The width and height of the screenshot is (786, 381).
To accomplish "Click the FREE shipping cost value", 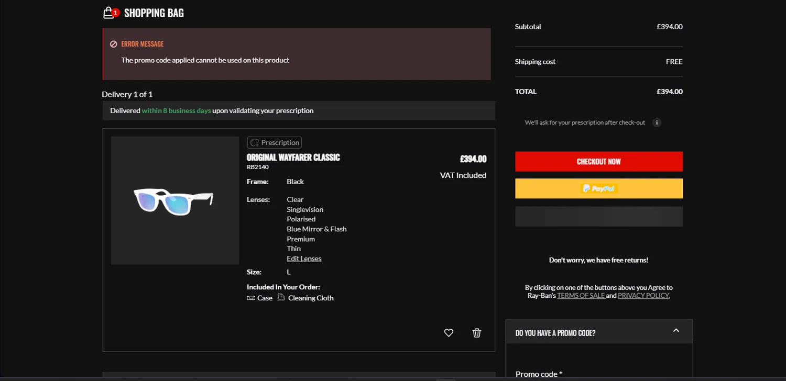I will 674,62.
